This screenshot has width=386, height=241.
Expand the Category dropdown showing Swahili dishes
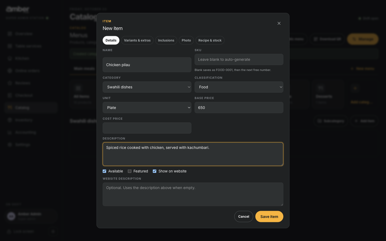[x=147, y=87]
